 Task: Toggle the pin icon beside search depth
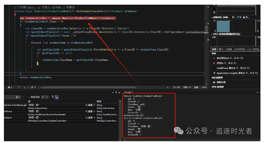tap(53, 97)
